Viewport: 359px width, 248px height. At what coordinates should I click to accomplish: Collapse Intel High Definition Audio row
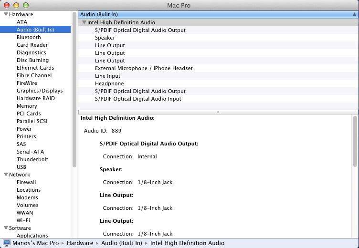pos(84,22)
